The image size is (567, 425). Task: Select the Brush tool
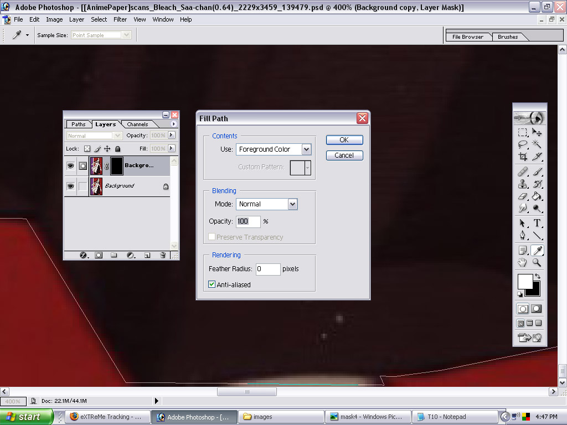click(537, 172)
